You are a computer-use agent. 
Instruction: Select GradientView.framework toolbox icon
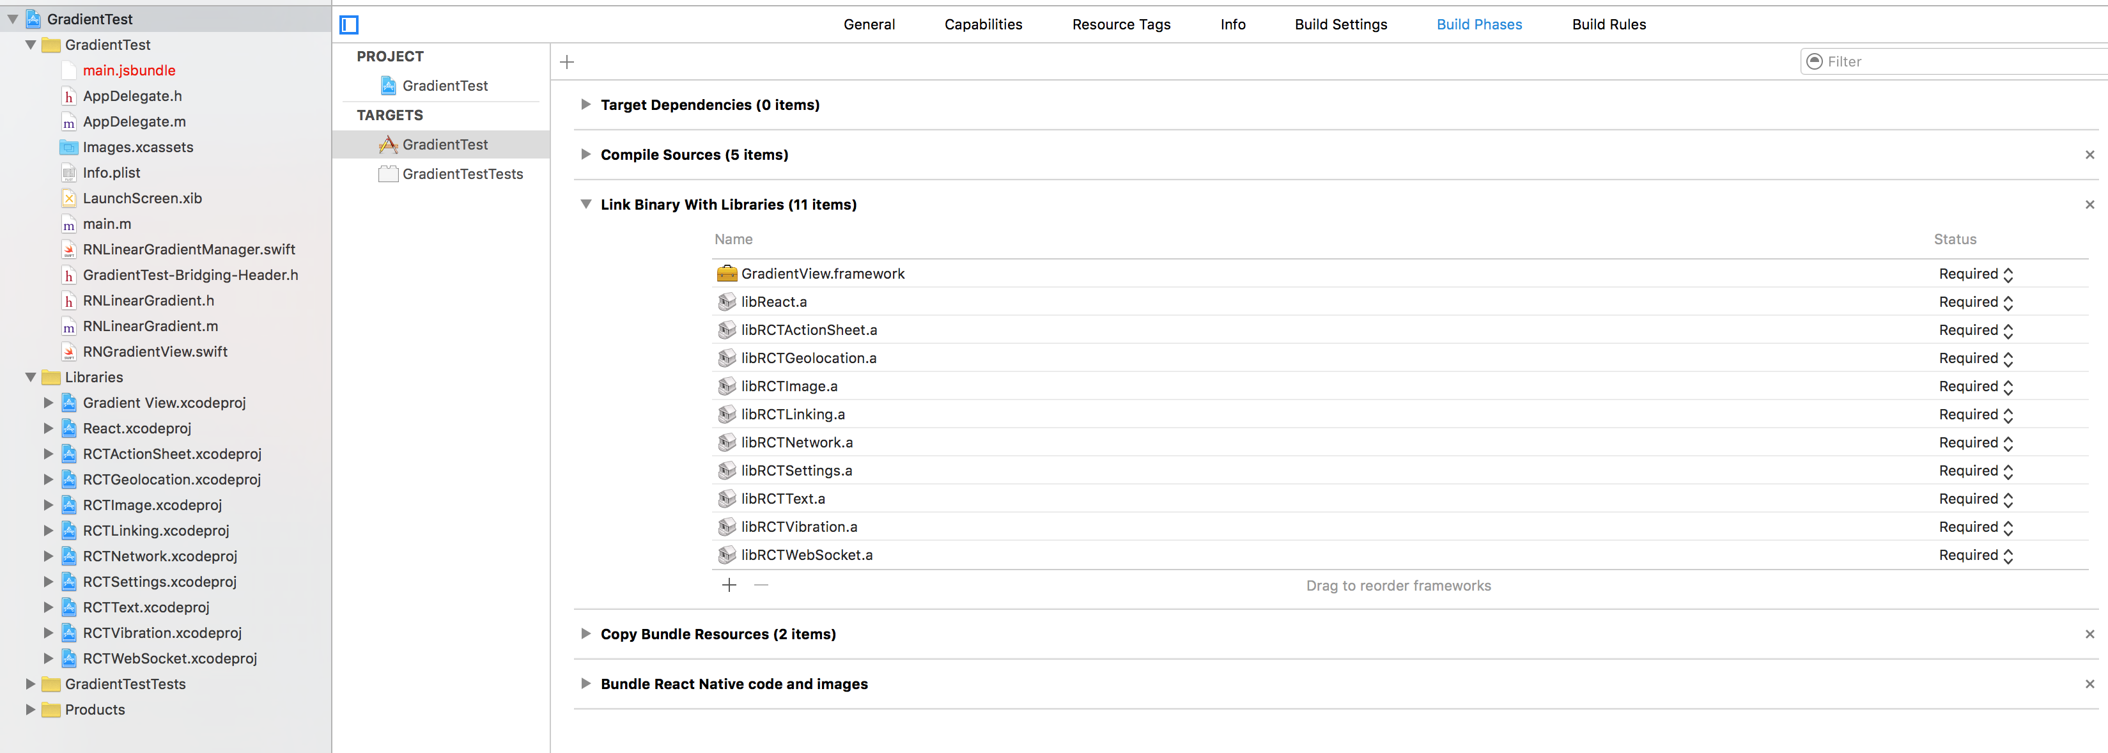(x=727, y=274)
